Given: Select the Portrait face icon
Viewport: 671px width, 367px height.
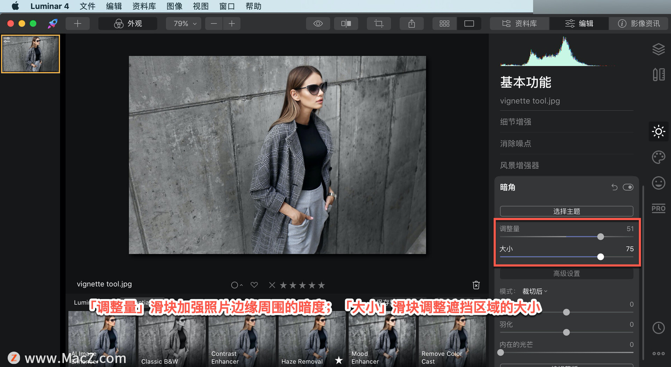Looking at the screenshot, I should (x=658, y=183).
